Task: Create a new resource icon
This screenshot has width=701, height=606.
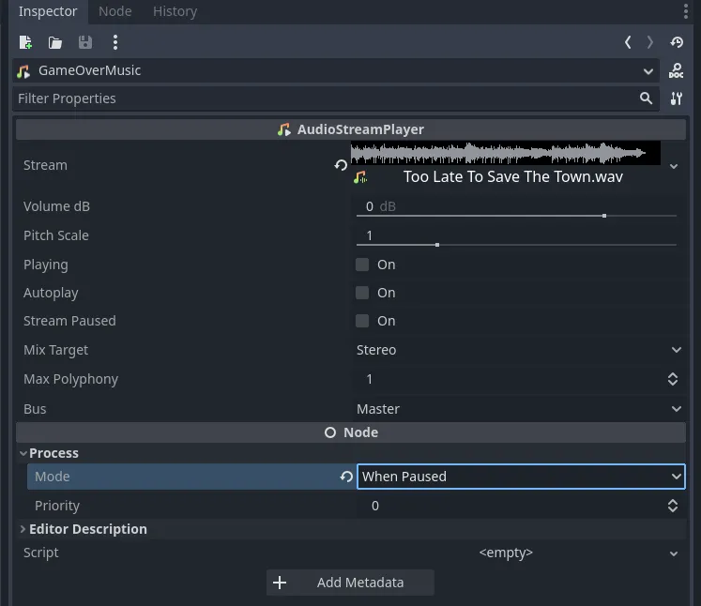Action: 25,42
